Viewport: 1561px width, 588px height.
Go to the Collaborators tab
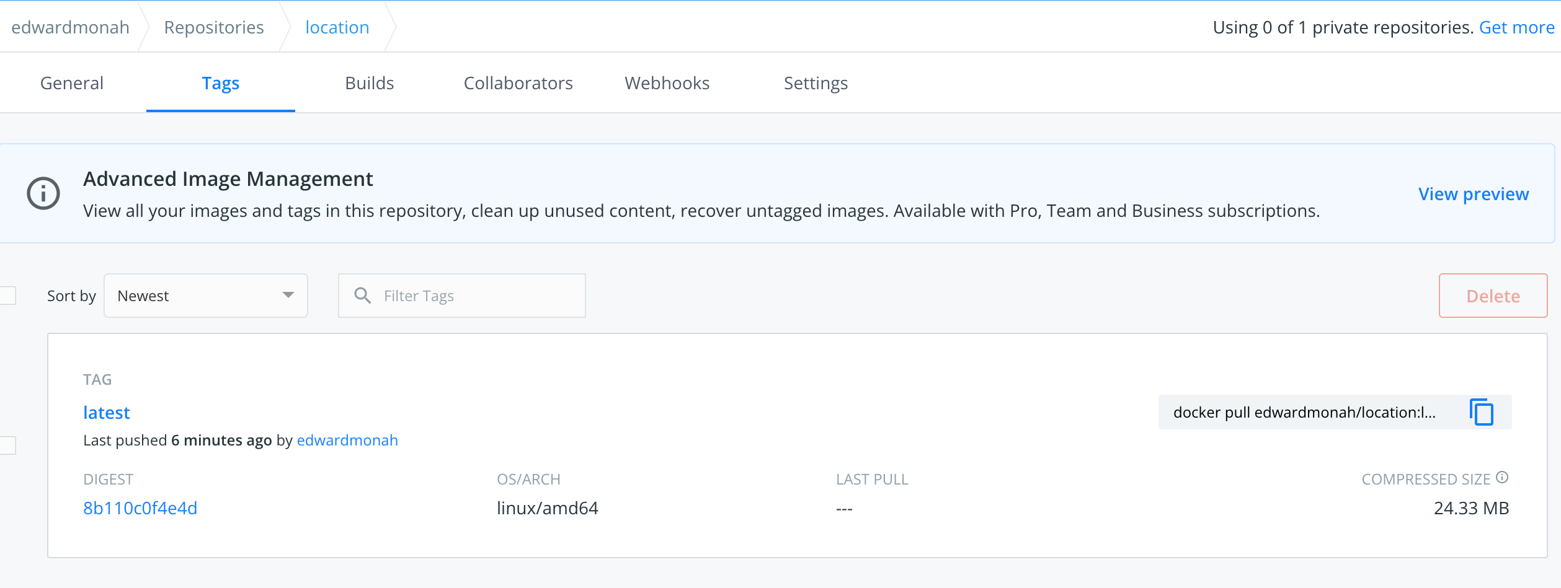[518, 82]
